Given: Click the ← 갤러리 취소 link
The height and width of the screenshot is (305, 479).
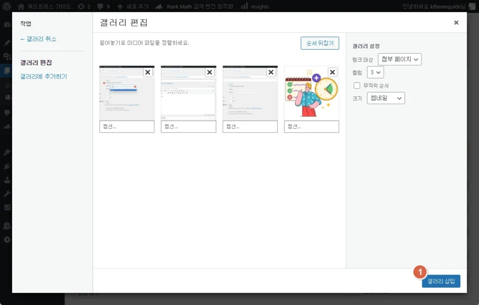Looking at the screenshot, I should [x=38, y=39].
